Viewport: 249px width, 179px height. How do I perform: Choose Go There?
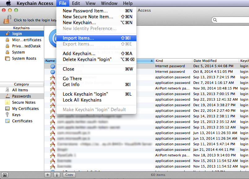click(x=96, y=79)
